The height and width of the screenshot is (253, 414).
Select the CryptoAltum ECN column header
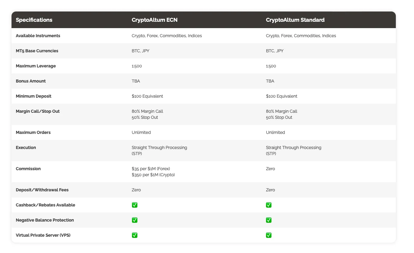155,20
